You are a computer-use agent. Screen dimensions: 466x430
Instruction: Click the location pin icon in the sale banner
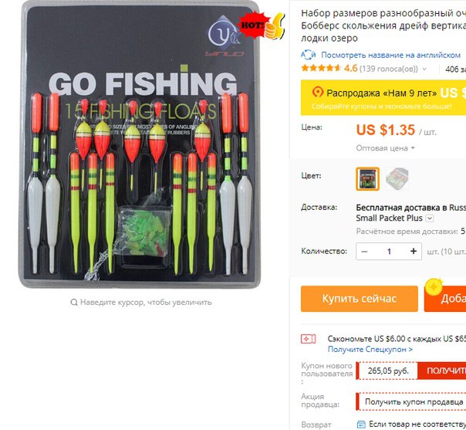tap(317, 92)
